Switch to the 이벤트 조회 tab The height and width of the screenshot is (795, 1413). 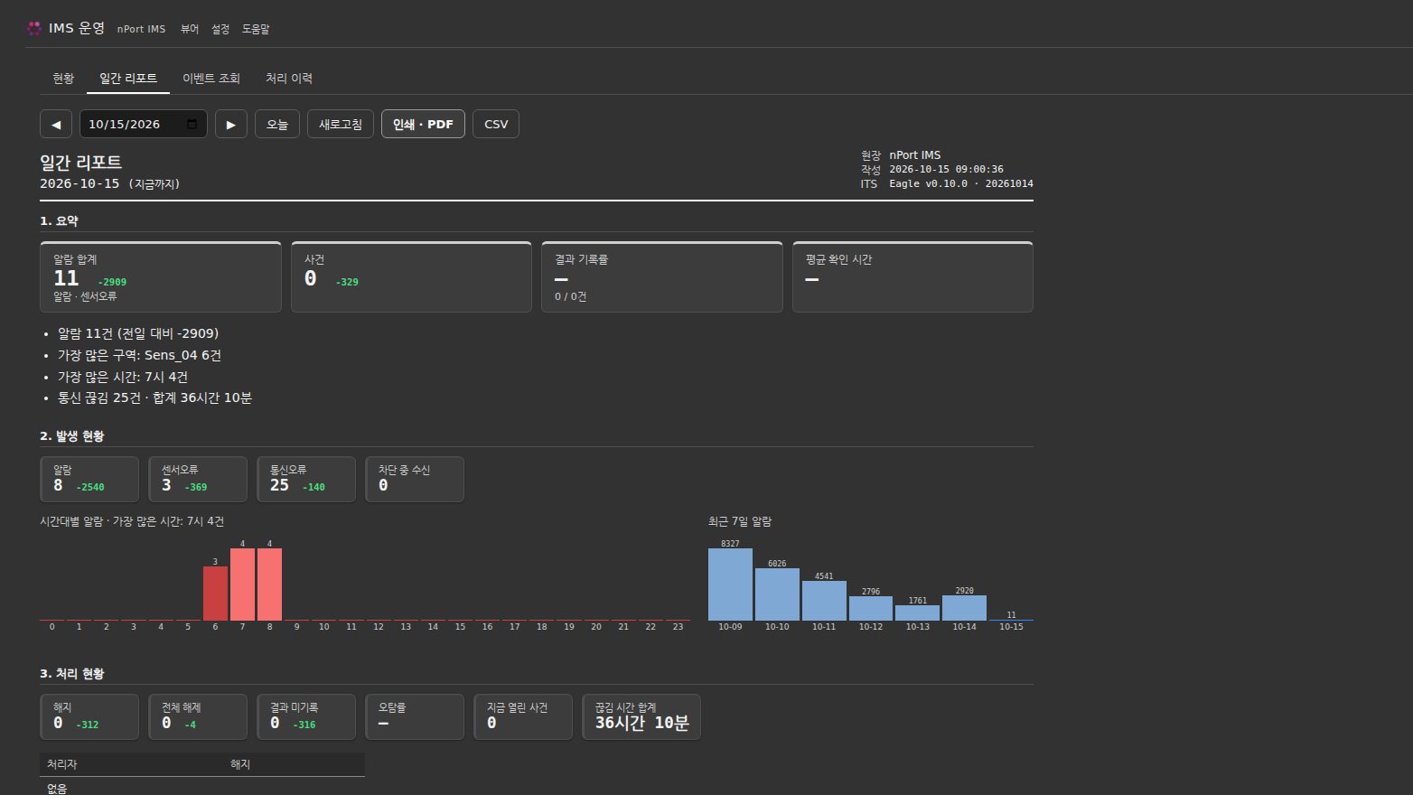tap(211, 79)
